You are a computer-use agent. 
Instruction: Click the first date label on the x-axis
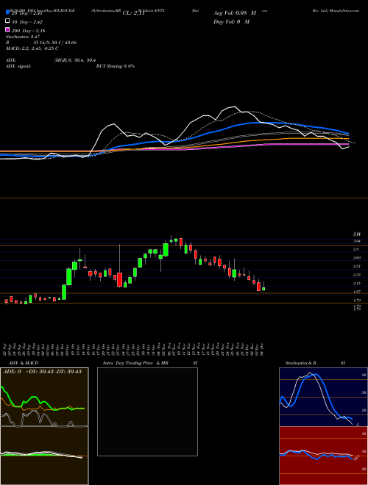coord(6,349)
